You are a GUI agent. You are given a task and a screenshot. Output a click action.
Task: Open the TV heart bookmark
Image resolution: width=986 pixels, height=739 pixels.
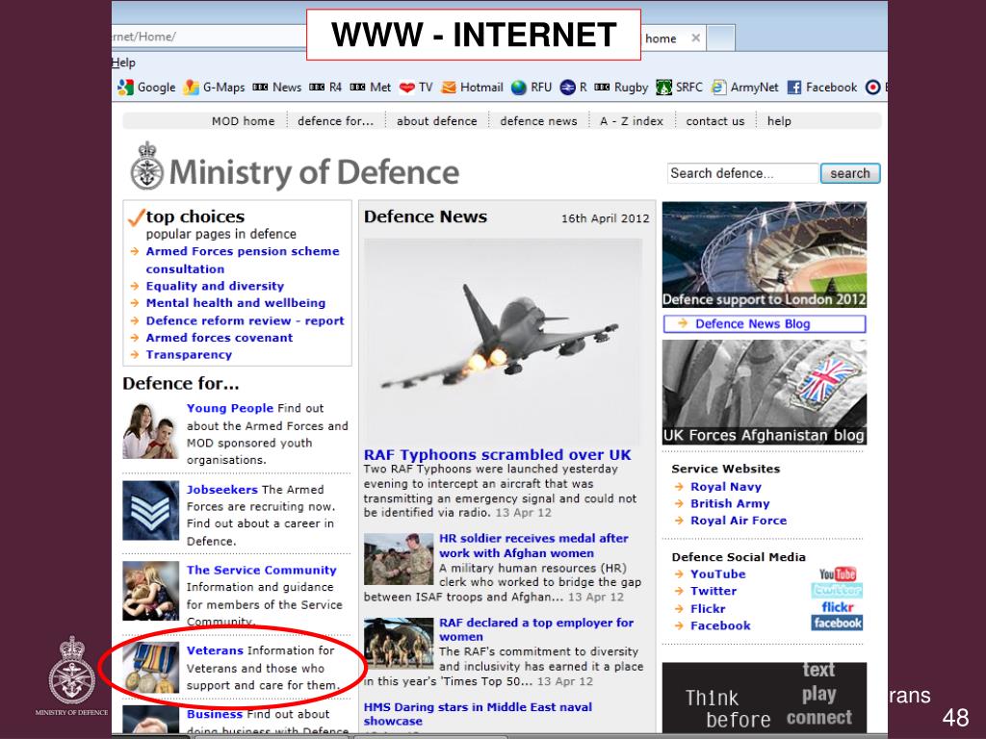point(416,88)
